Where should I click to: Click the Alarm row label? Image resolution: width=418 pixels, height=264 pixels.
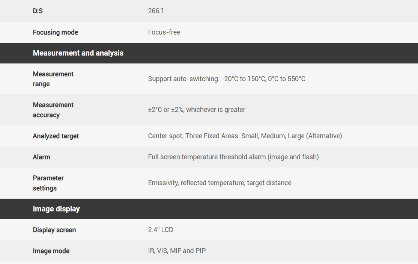[41, 157]
